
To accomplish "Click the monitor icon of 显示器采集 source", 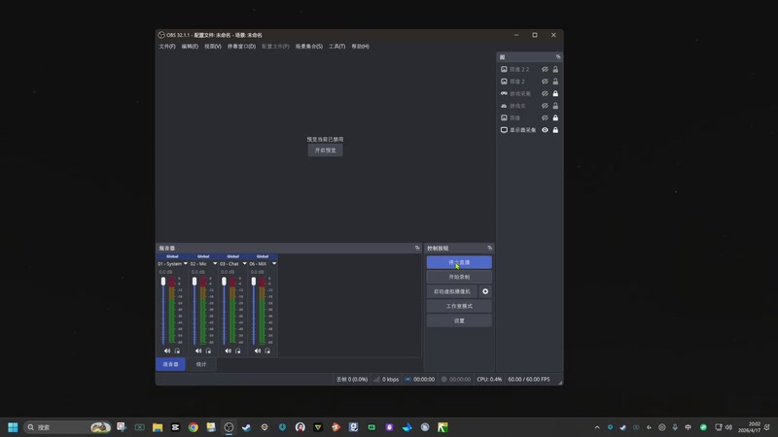I will [504, 130].
